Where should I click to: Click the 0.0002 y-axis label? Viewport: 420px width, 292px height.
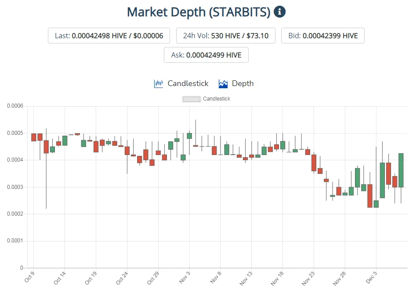[15, 214]
